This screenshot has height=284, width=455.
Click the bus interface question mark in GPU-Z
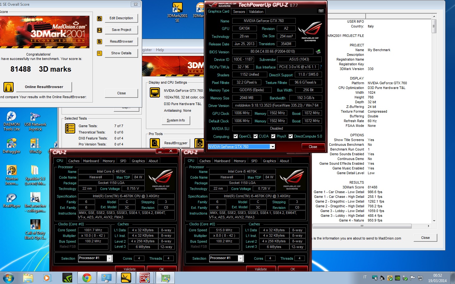pos(321,67)
